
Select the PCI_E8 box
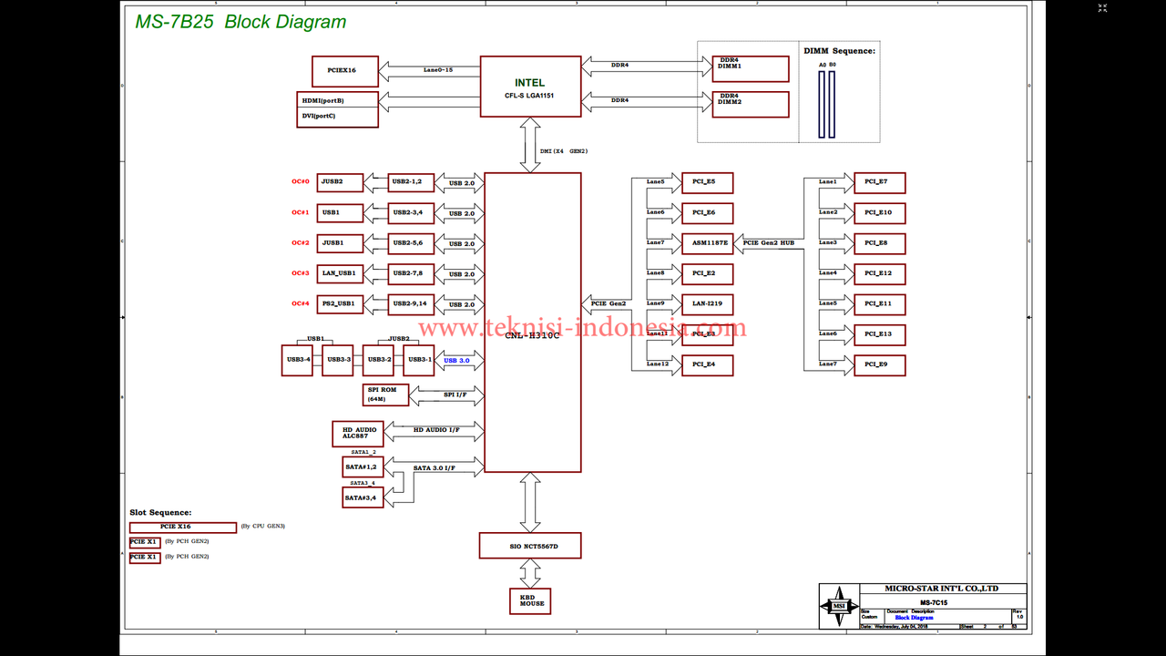[880, 243]
